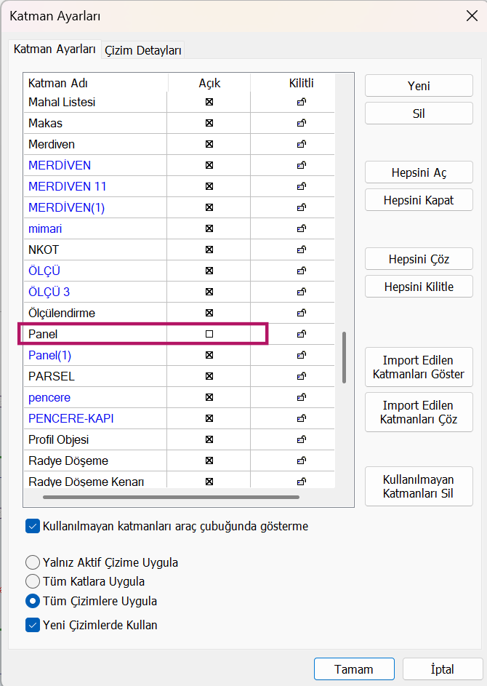Screen dimensions: 487x686
Task: Click lock icon in ÖLÇÜ 3 row
Action: click(301, 292)
